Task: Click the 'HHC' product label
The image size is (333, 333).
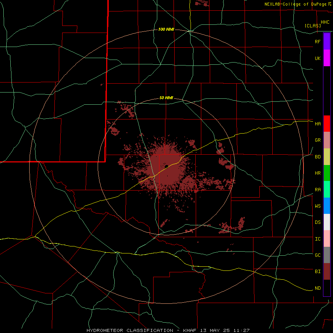Action: click(x=325, y=22)
